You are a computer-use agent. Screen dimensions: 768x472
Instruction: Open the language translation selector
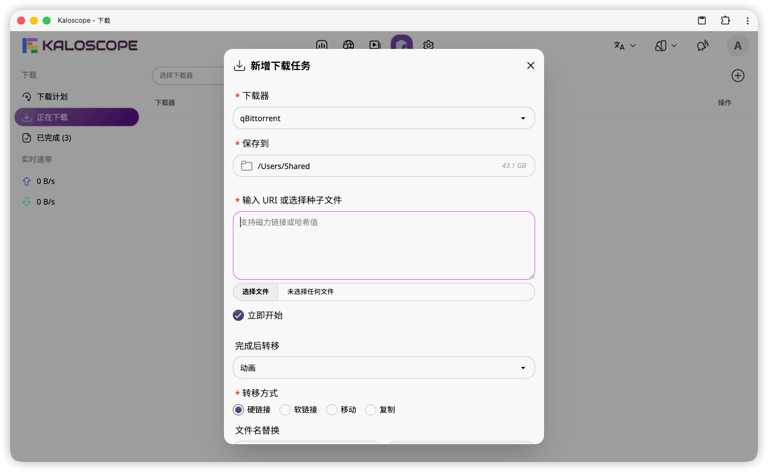625,46
